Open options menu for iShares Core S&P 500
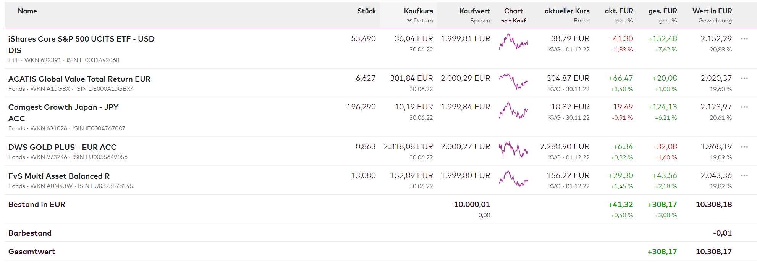Viewport: 757px width, 263px height. [744, 39]
